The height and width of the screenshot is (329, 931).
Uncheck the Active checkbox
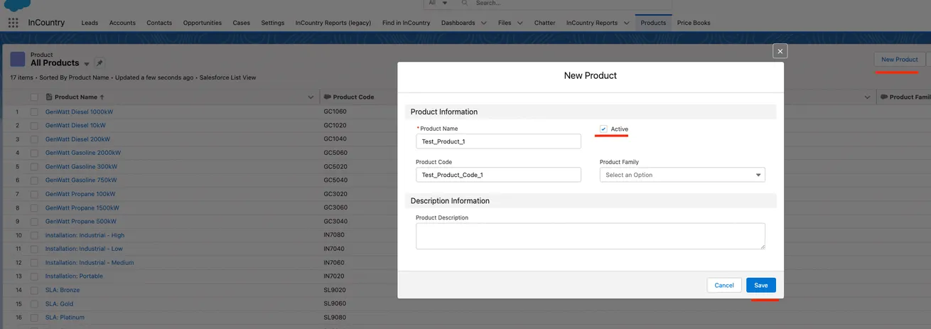[603, 129]
